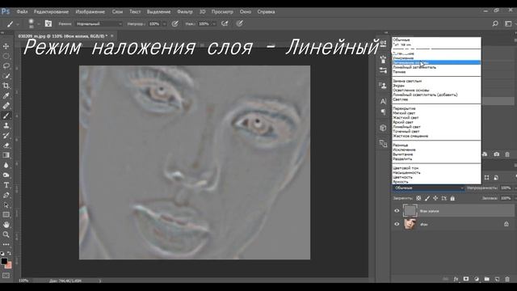
Task: Toggle lock image pixels brush icon
Action: point(427,198)
